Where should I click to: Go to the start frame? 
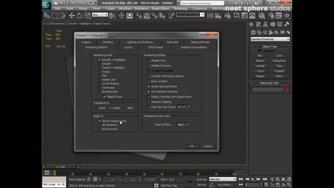[x=241, y=179]
